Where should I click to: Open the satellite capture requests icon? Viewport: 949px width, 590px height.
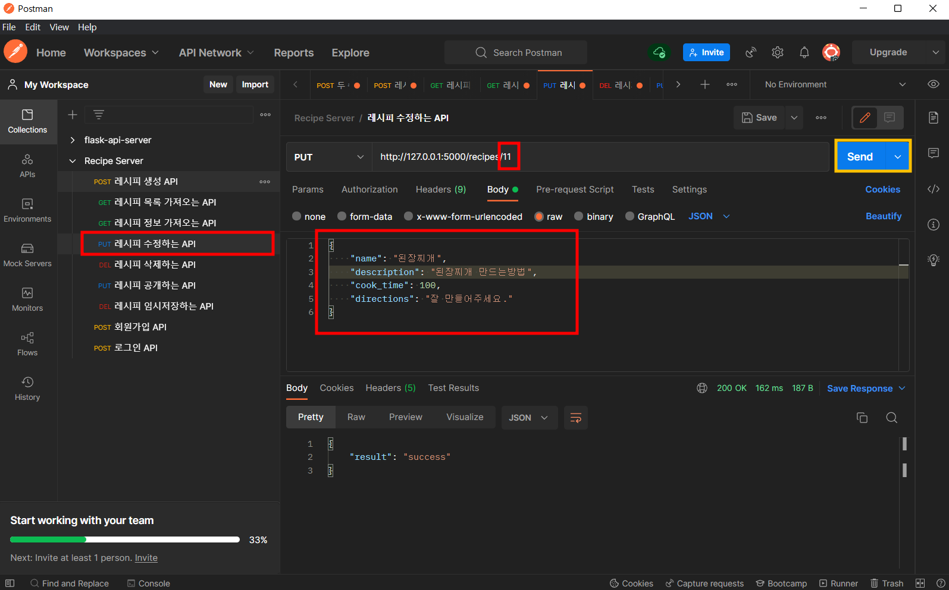751,52
